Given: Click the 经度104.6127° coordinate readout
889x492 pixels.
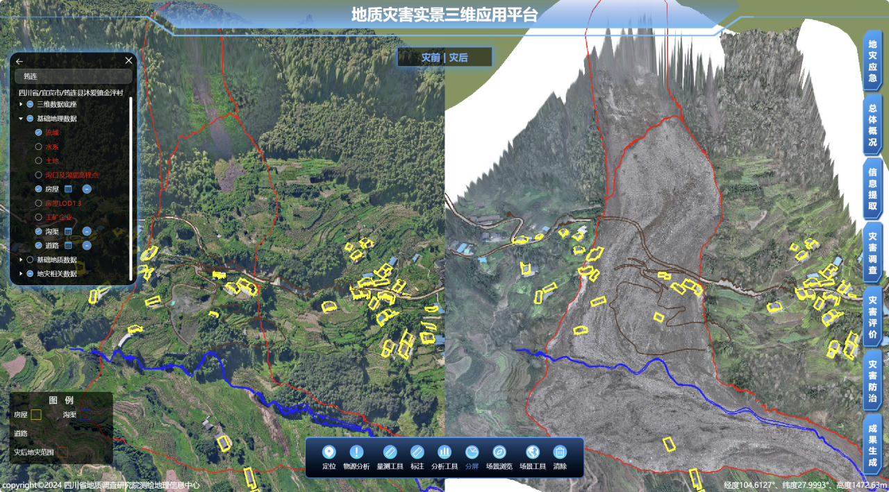Looking at the screenshot, I should 749,485.
